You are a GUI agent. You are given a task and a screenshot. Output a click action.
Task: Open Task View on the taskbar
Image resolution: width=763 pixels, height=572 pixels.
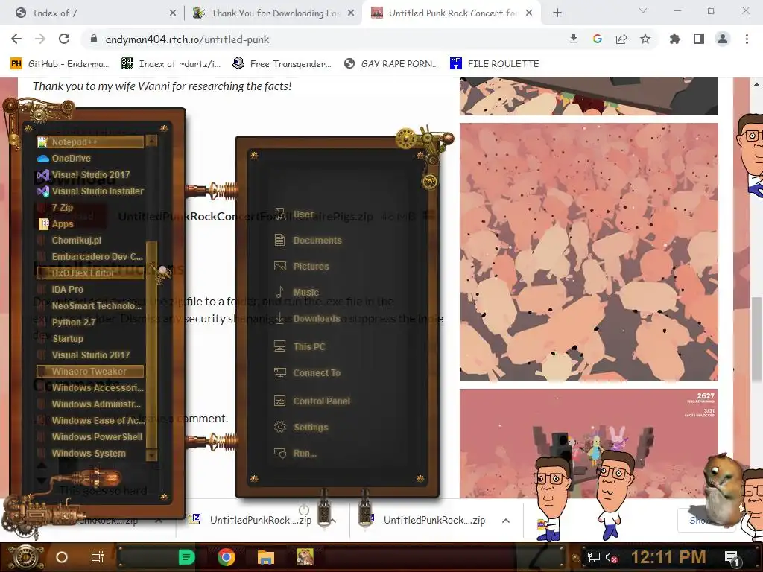click(x=98, y=557)
